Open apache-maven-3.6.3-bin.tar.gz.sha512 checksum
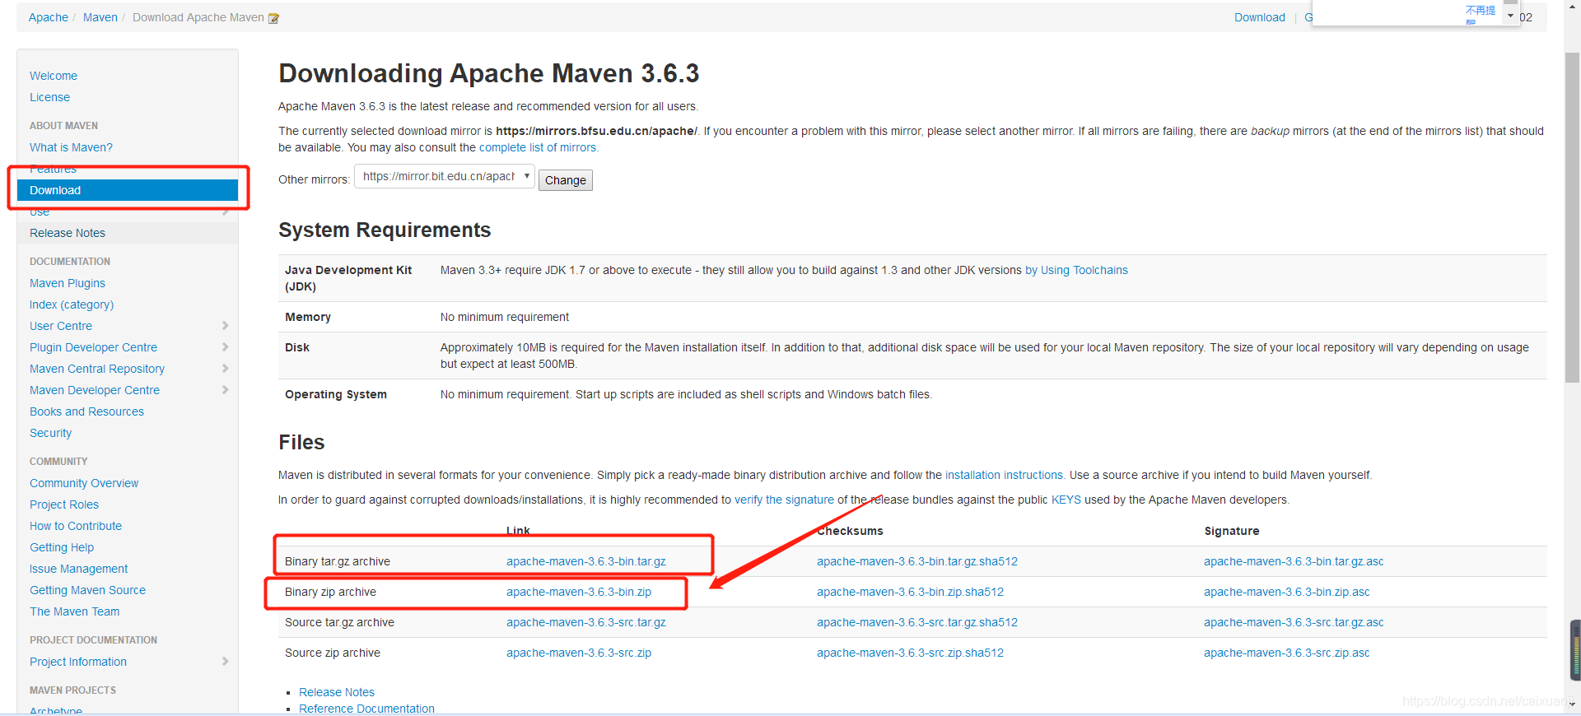The image size is (1581, 716). click(x=917, y=561)
